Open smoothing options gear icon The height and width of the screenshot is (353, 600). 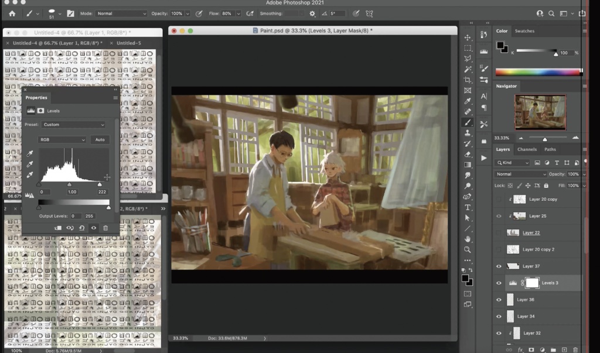click(312, 13)
